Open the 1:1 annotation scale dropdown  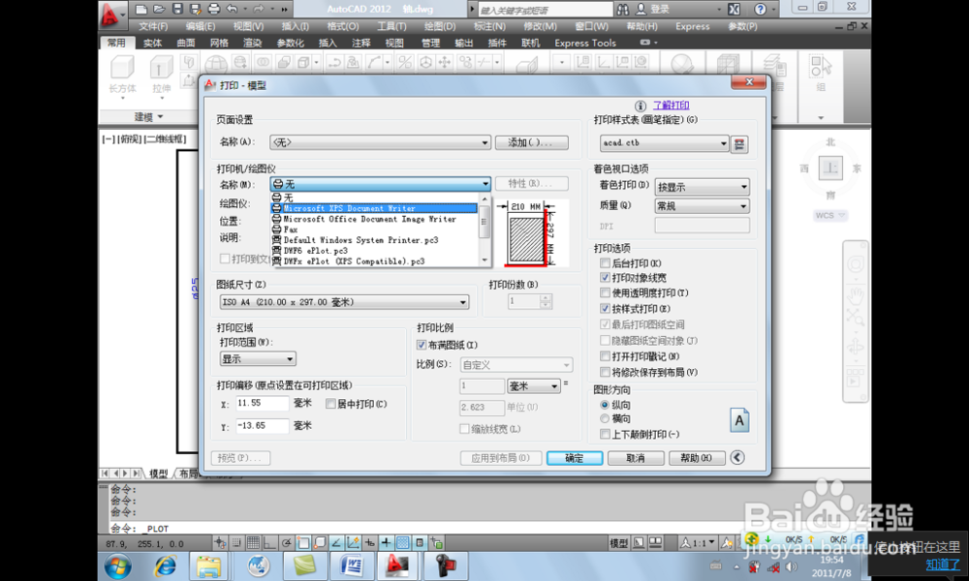(698, 542)
